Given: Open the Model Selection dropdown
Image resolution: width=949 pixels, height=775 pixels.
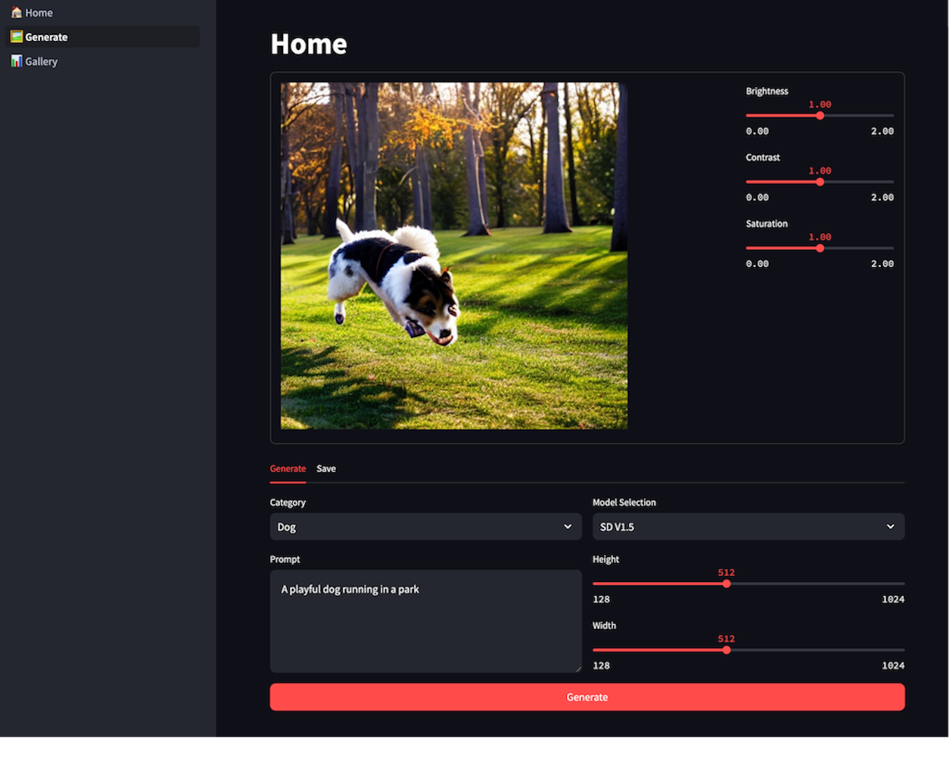Looking at the screenshot, I should 748,527.
